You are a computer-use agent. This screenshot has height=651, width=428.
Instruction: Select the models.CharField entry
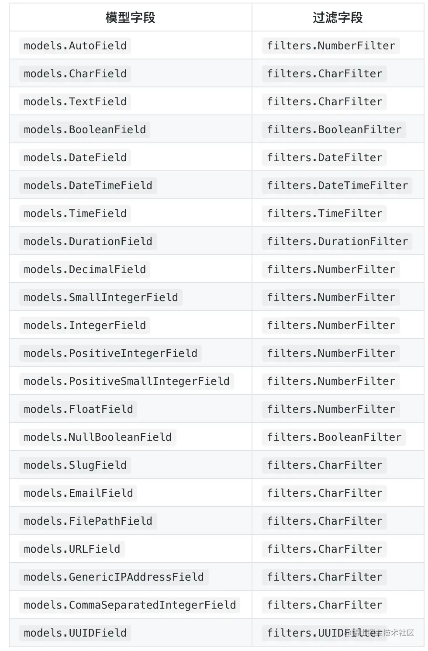pyautogui.click(x=75, y=73)
